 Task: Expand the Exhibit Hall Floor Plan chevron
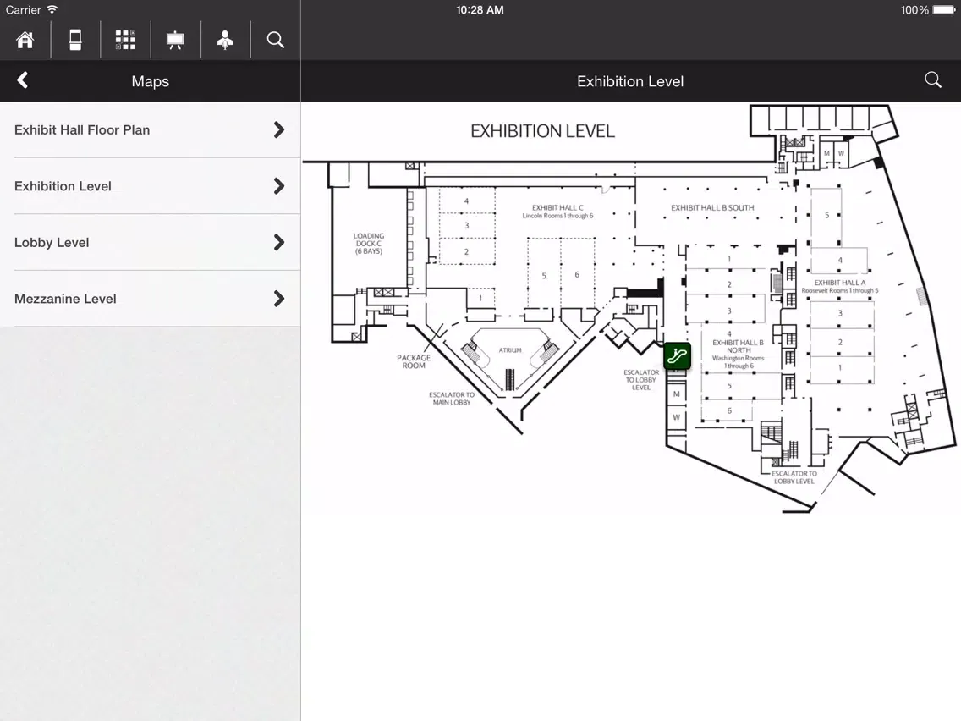pos(279,130)
